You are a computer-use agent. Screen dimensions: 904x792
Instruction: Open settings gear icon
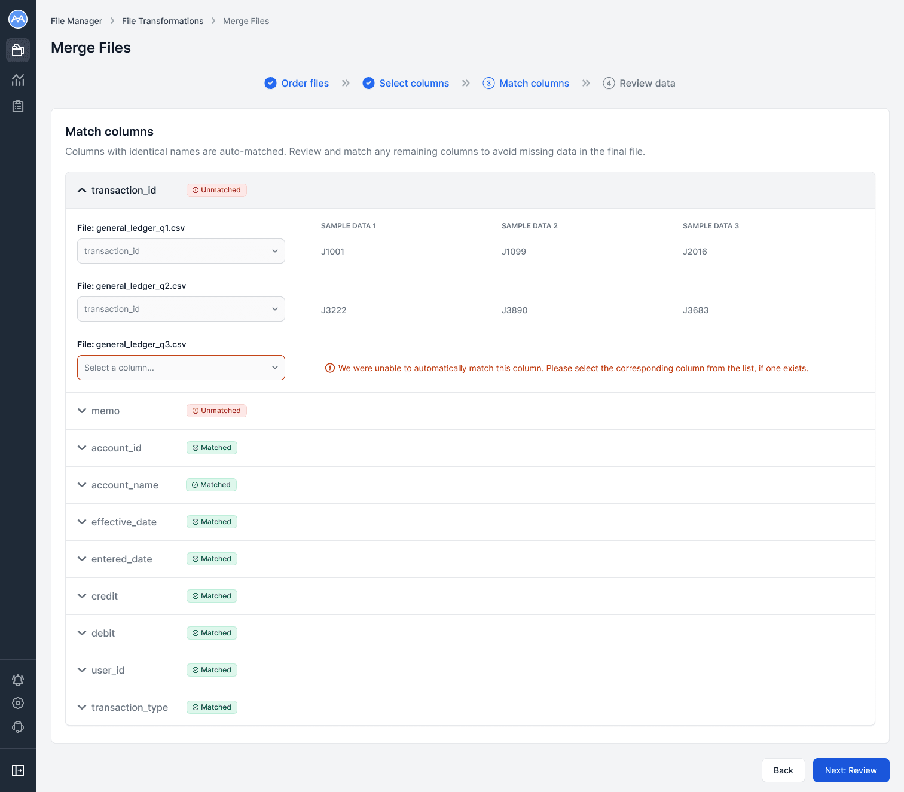(18, 703)
